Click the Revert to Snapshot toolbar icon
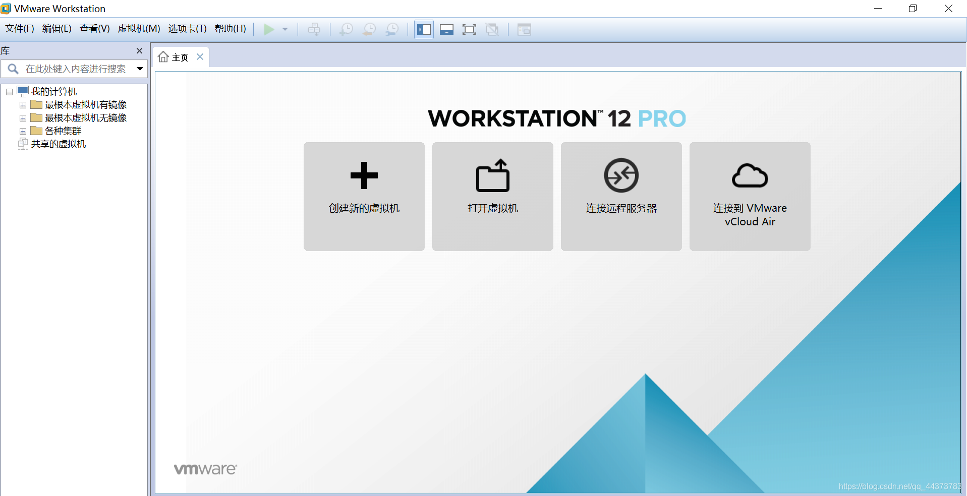 pos(369,29)
